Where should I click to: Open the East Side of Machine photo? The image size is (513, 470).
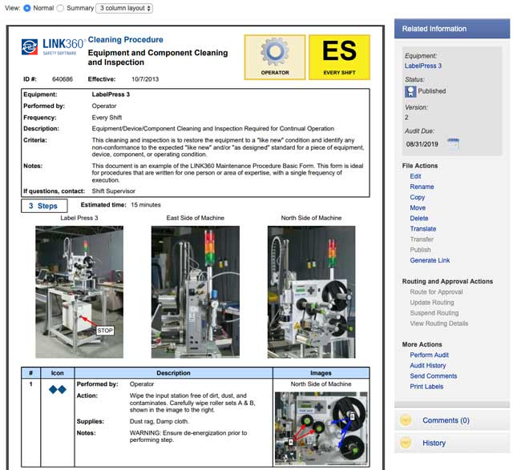point(196,291)
